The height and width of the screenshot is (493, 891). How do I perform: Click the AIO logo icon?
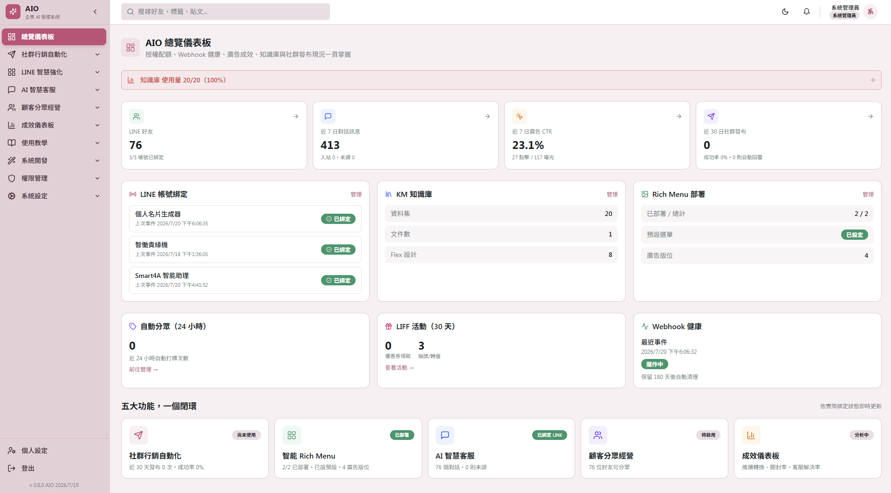point(13,12)
